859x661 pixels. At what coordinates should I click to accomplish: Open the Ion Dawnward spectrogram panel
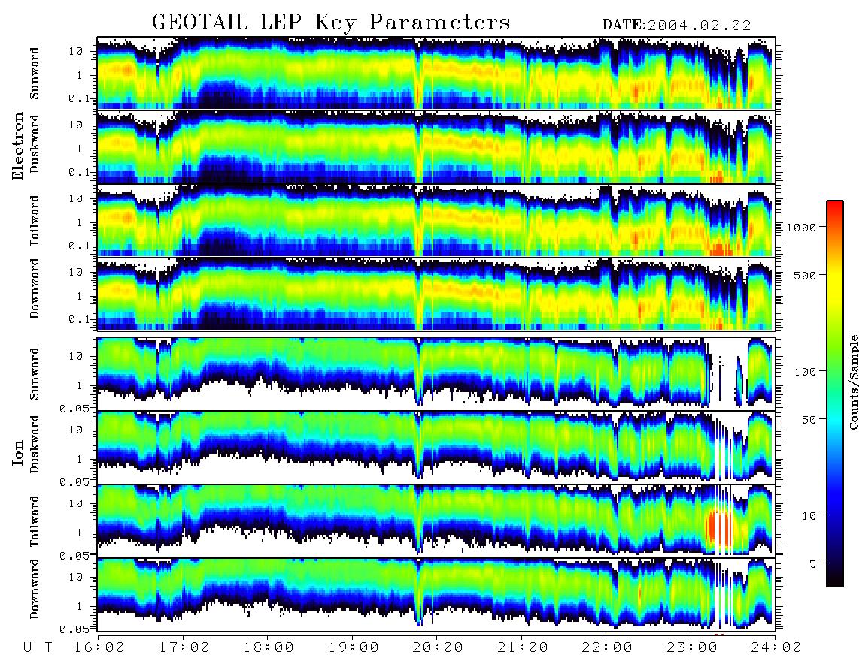(x=436, y=594)
